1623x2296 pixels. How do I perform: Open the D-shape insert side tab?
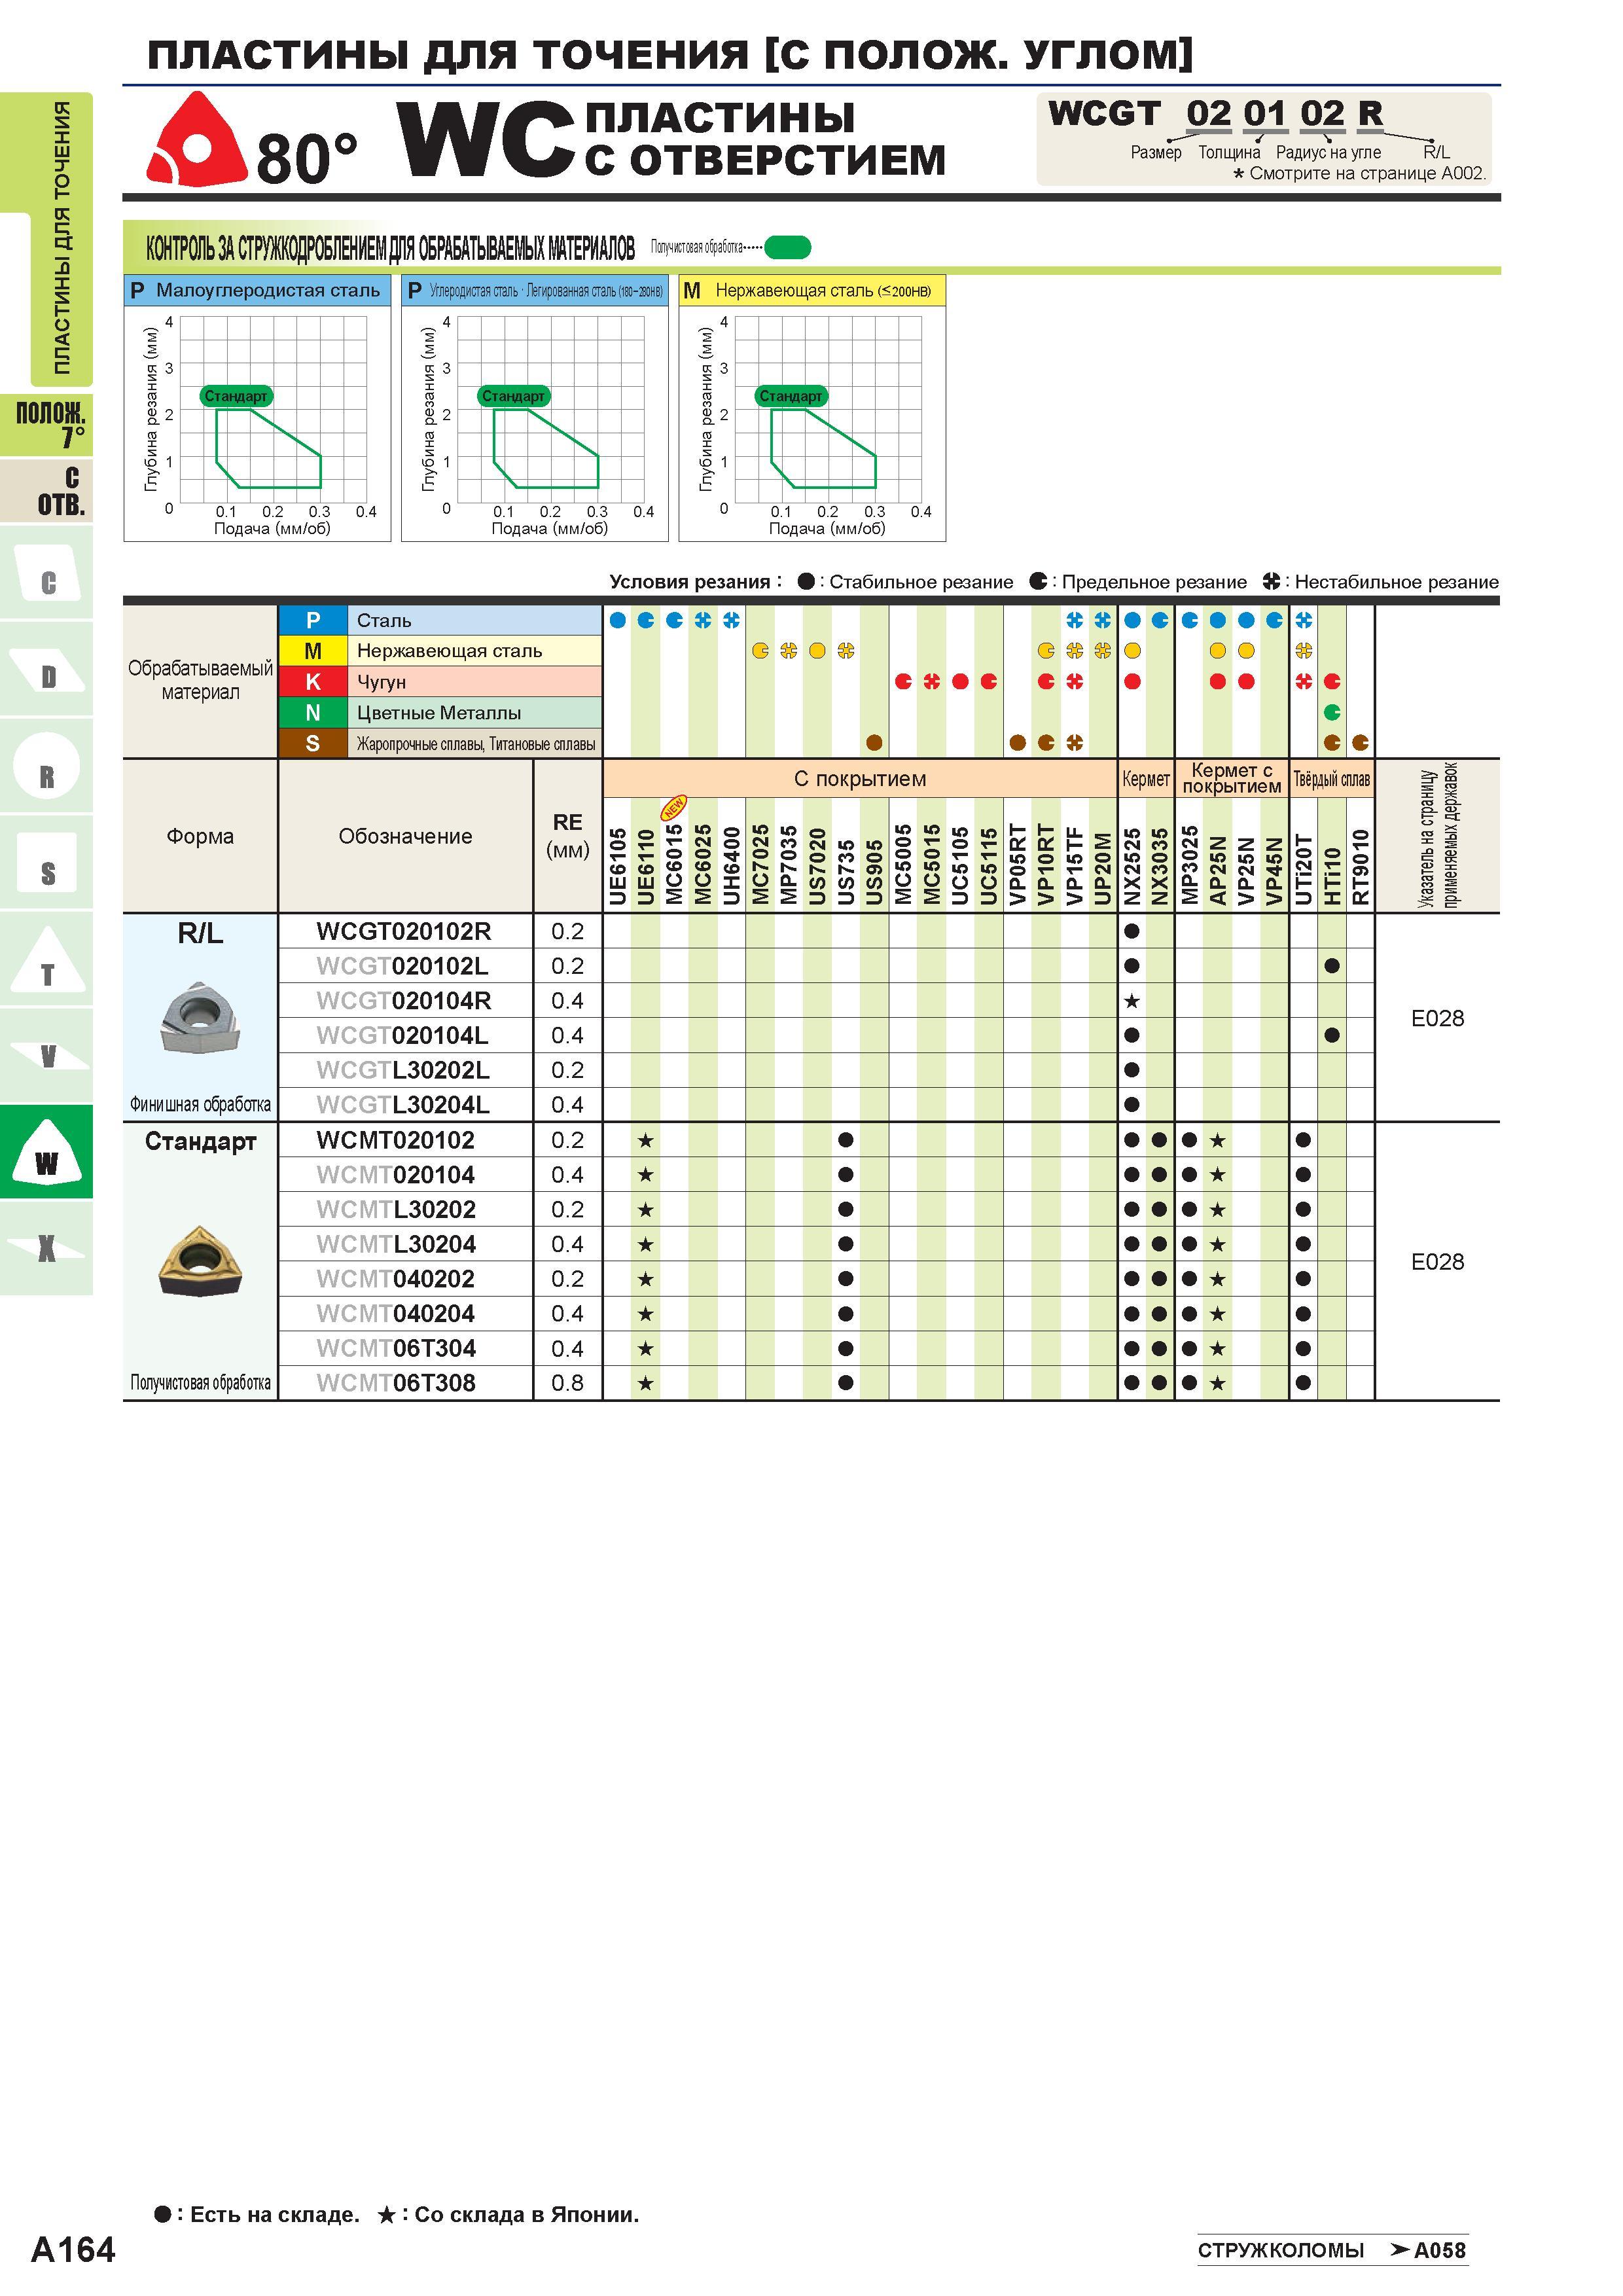click(x=46, y=669)
